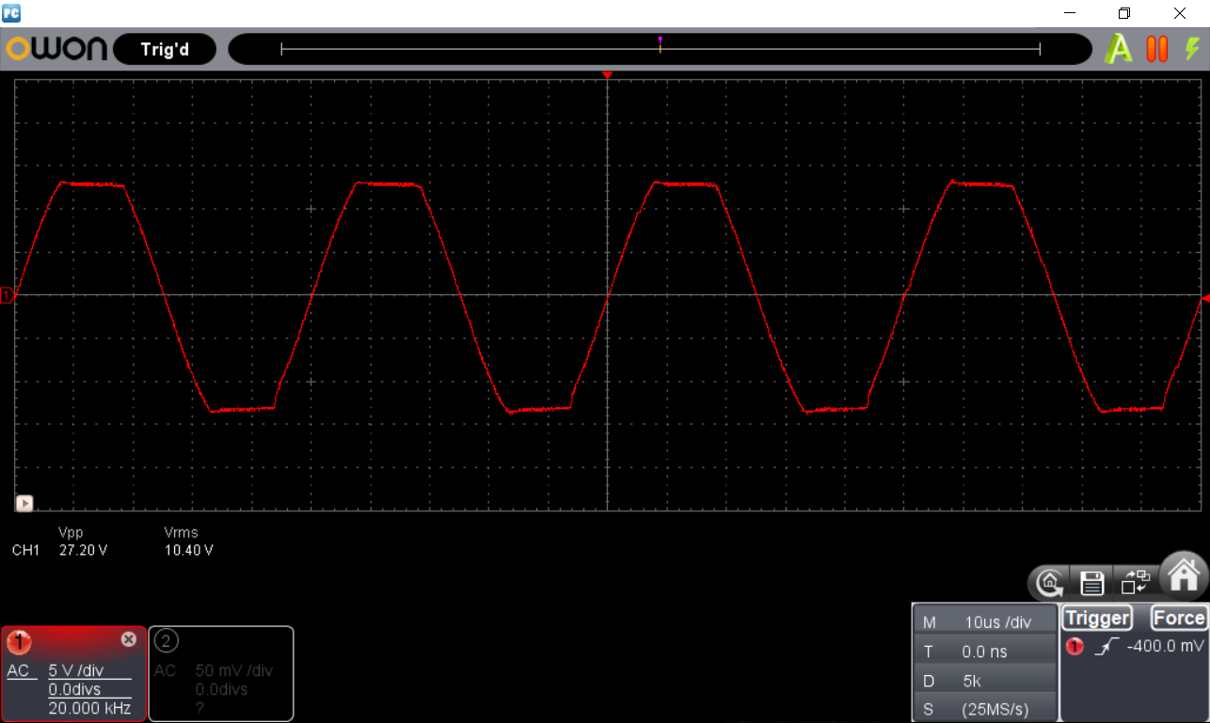Select the Vpp measurement value 27.20 V
This screenshot has width=1210, height=723.
tap(84, 550)
